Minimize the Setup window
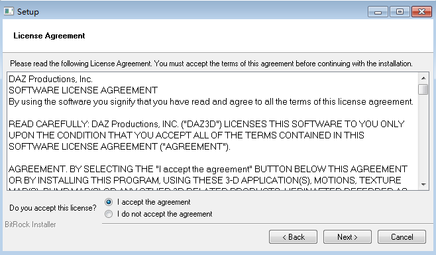Image resolution: width=436 pixels, height=255 pixels. pos(378,12)
